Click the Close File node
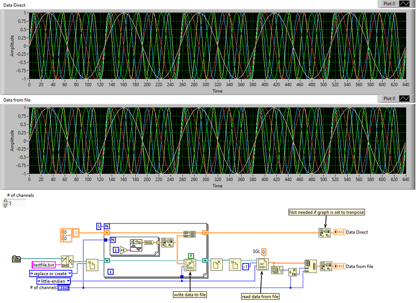The image size is (416, 303). pyautogui.click(x=217, y=265)
